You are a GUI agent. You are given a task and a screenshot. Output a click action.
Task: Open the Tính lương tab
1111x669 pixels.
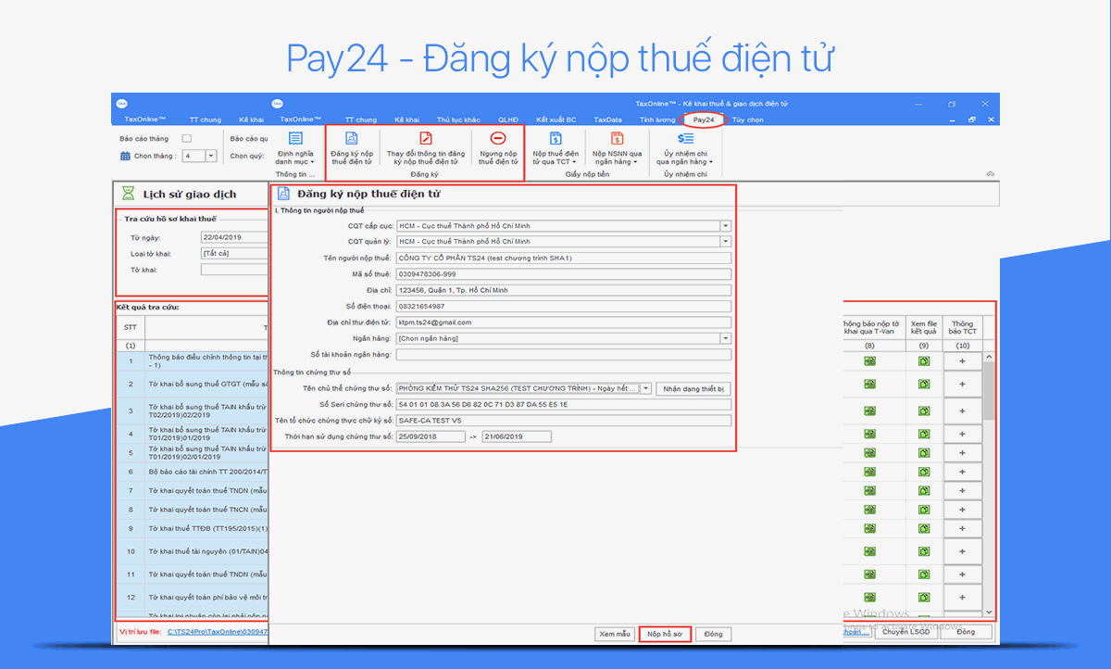coord(657,120)
